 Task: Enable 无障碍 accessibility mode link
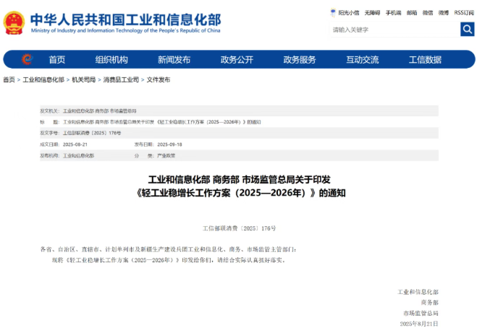373,12
